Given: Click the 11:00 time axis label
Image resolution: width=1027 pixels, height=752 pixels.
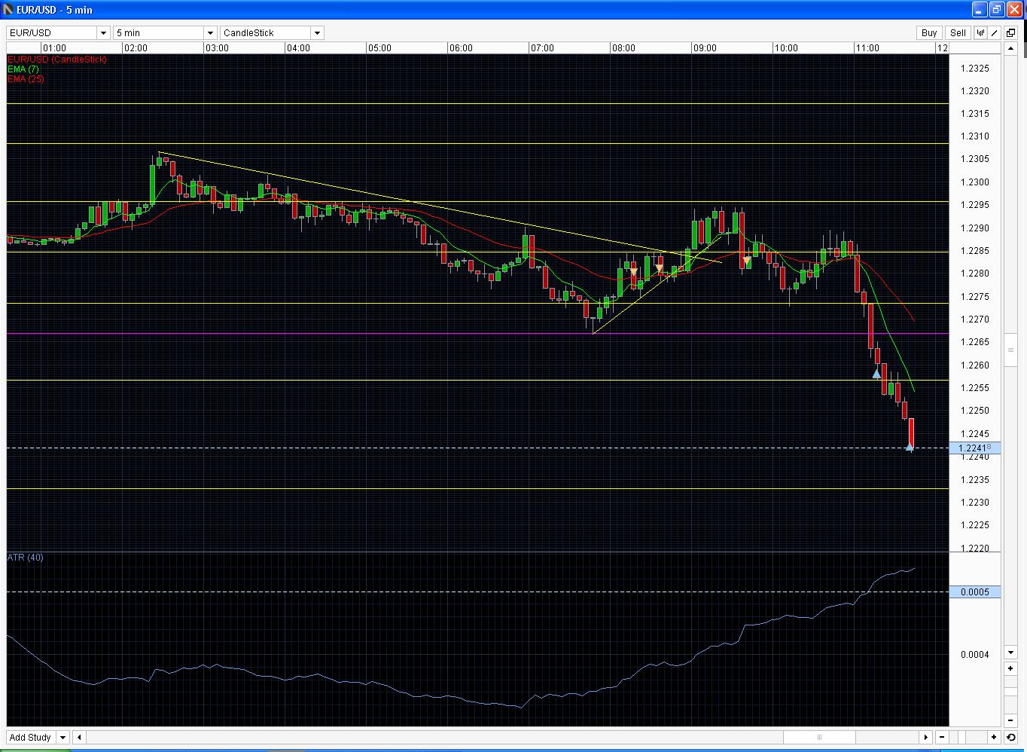Looking at the screenshot, I should 867,48.
